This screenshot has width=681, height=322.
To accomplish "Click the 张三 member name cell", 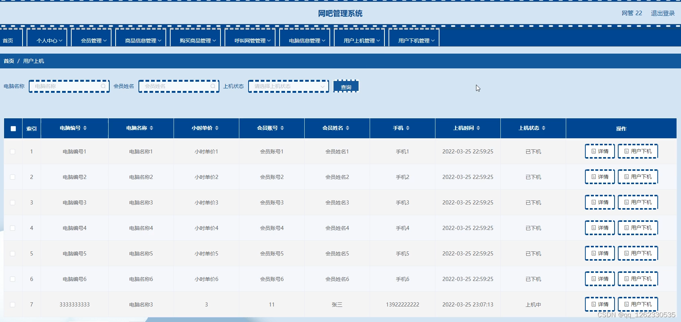I will tap(337, 305).
